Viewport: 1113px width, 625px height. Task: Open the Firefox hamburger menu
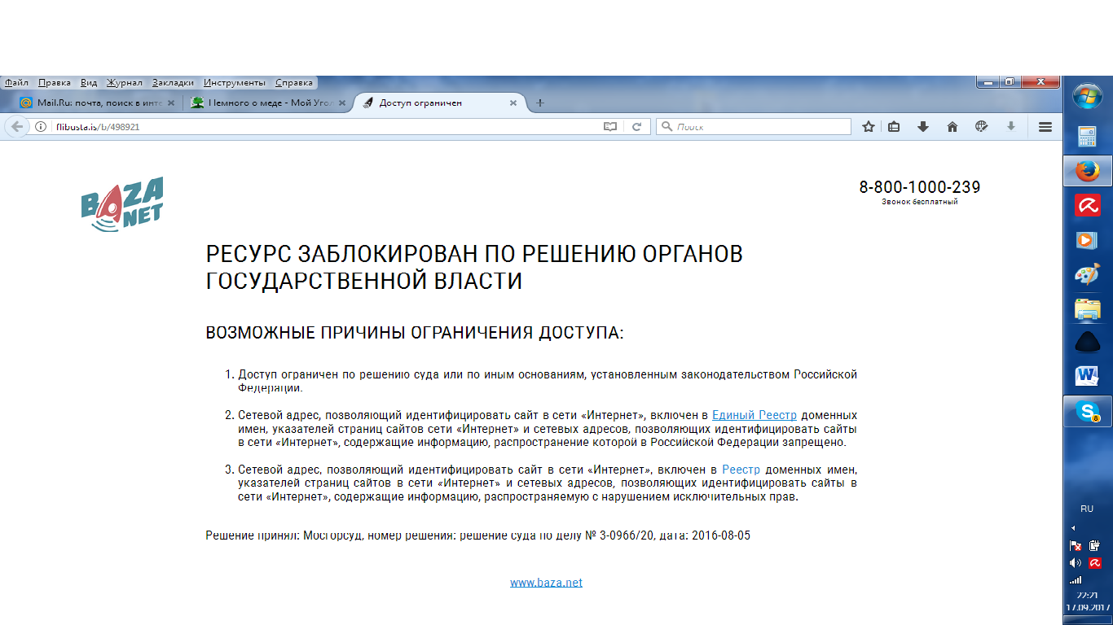[1045, 127]
